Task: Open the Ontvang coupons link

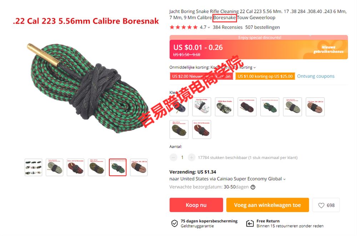Action: tap(316, 76)
